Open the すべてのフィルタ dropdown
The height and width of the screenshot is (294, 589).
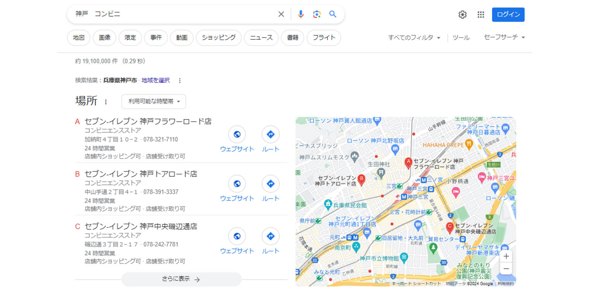pyautogui.click(x=414, y=38)
